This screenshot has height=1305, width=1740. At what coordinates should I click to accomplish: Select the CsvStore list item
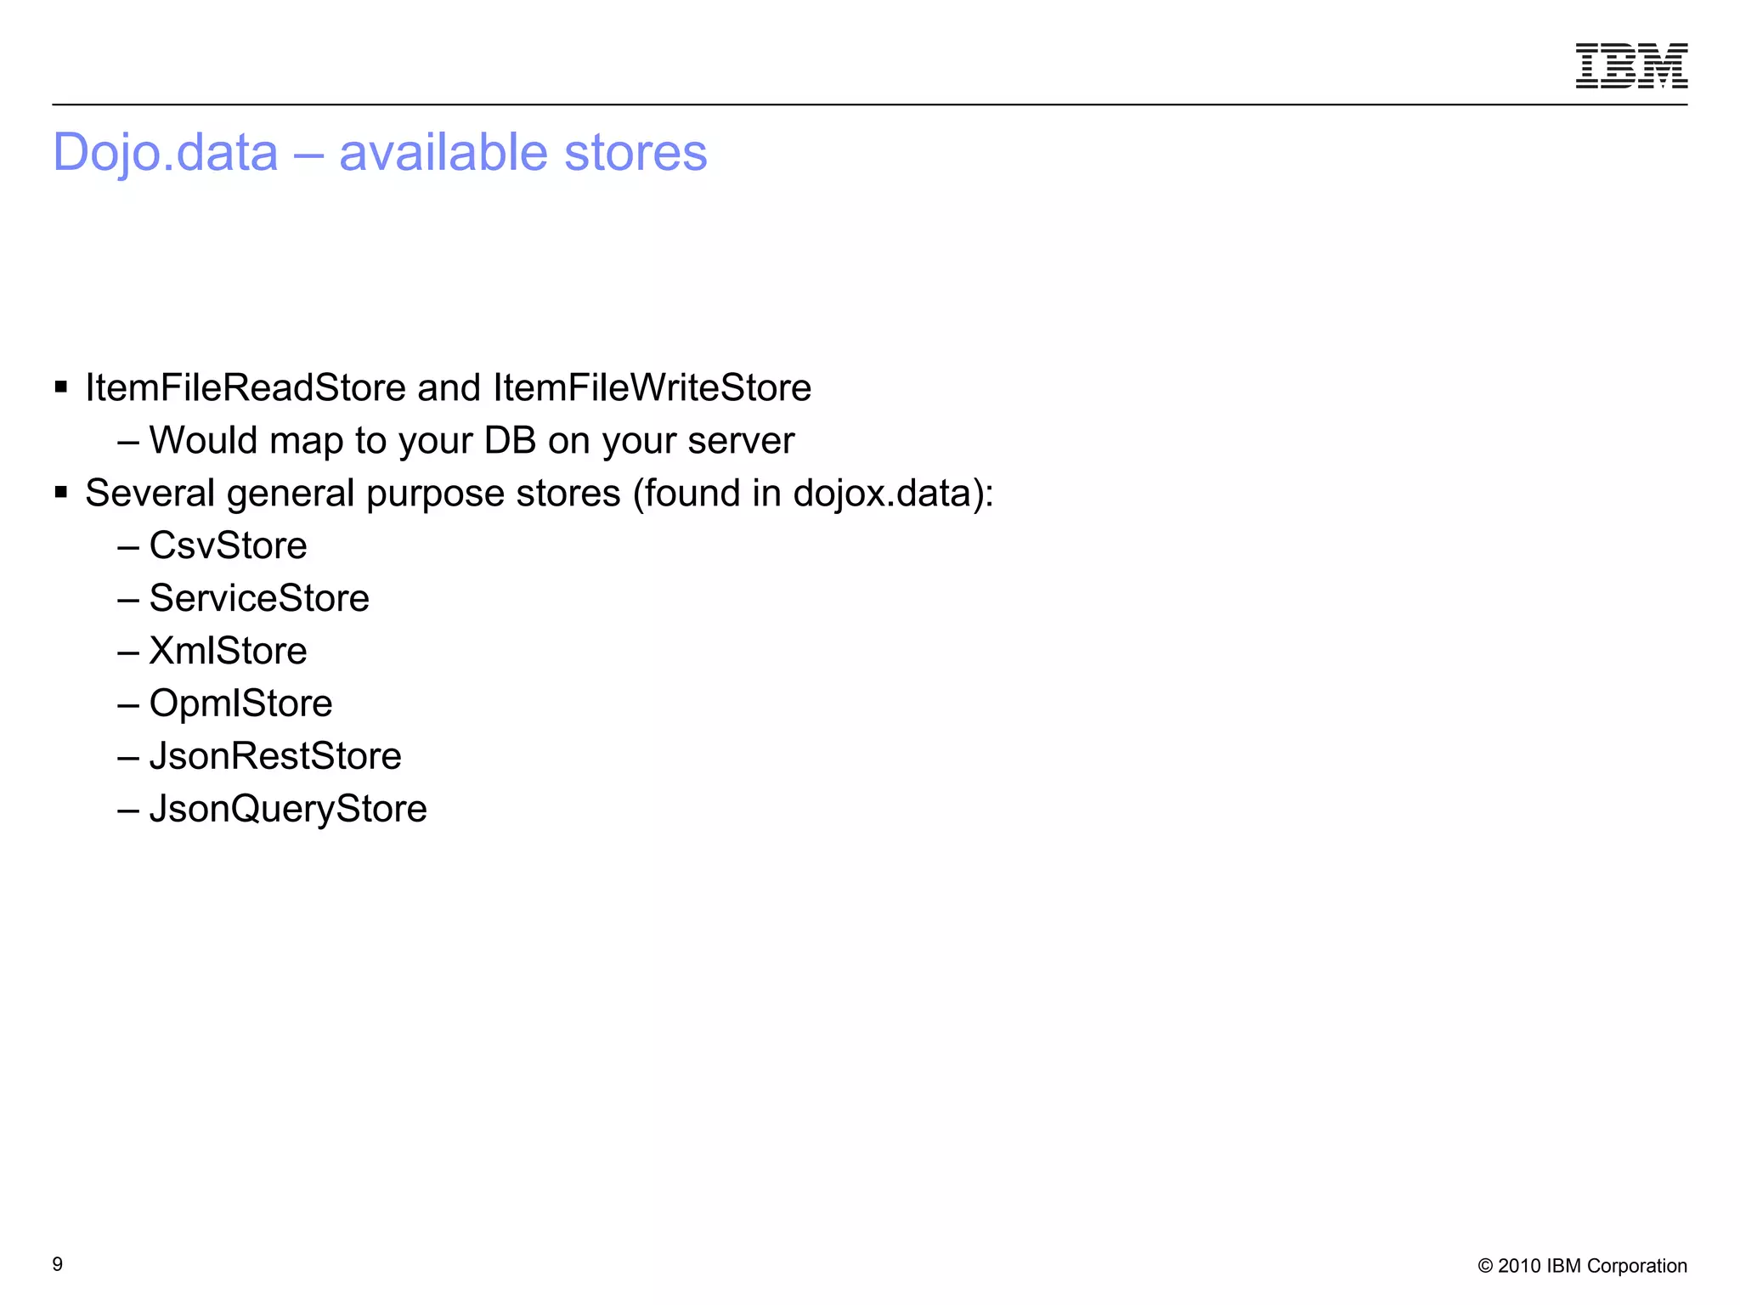click(x=228, y=545)
